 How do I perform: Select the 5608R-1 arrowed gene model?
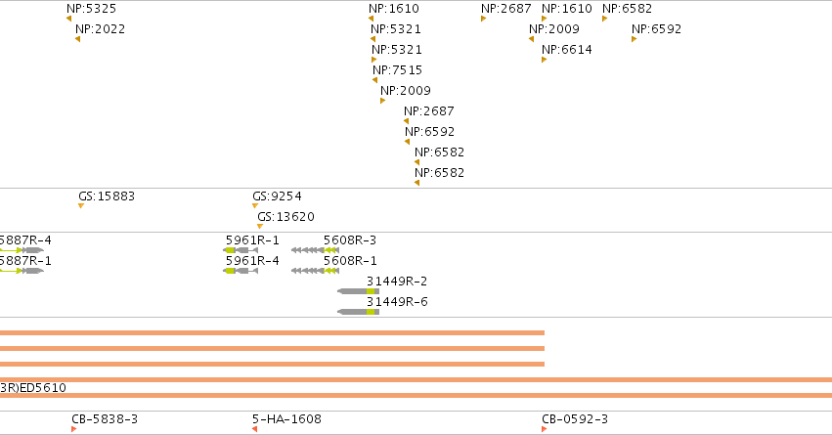315,271
